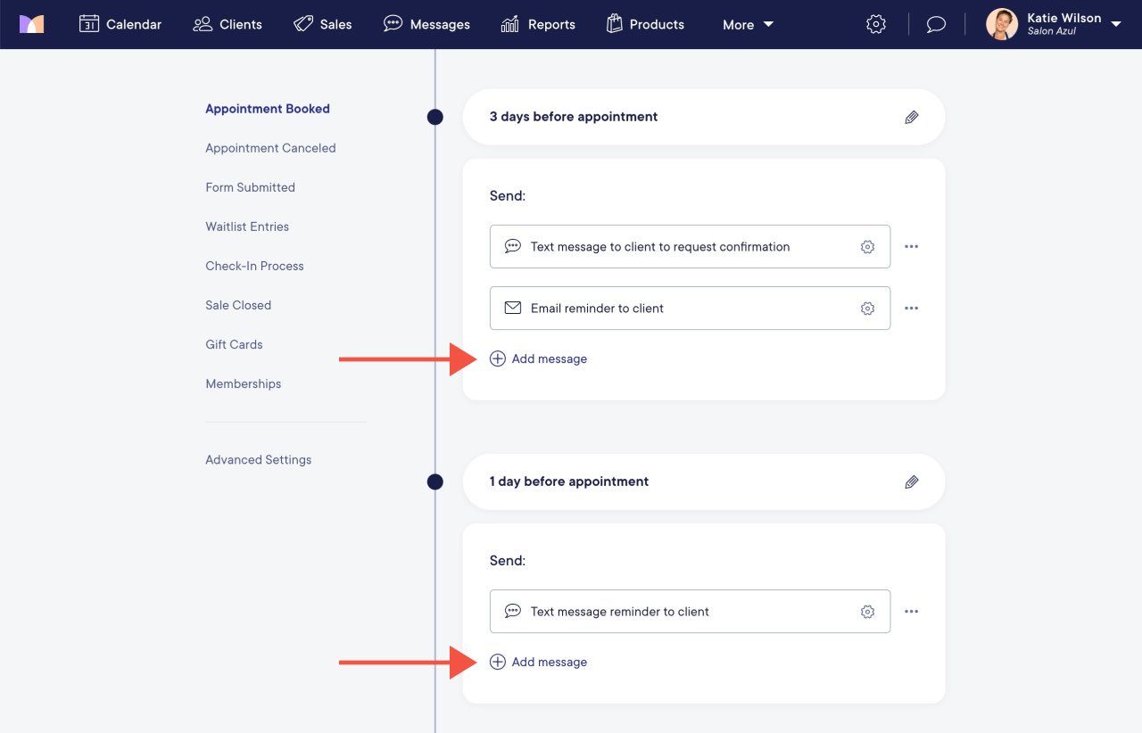View Reports
Screen dimensions: 1142x733
click(x=538, y=24)
